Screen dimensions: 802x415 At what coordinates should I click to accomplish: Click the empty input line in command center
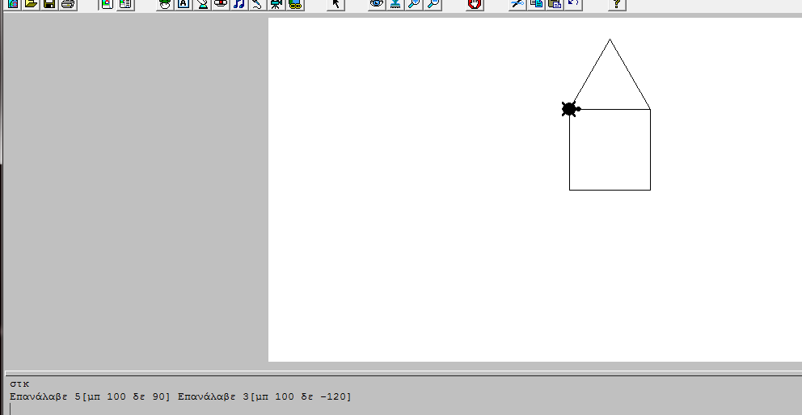[x=403, y=409]
